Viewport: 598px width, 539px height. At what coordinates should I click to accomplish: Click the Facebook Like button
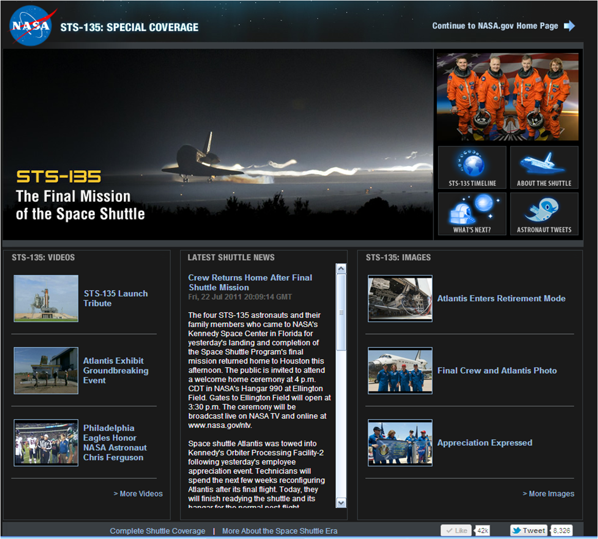tap(456, 531)
